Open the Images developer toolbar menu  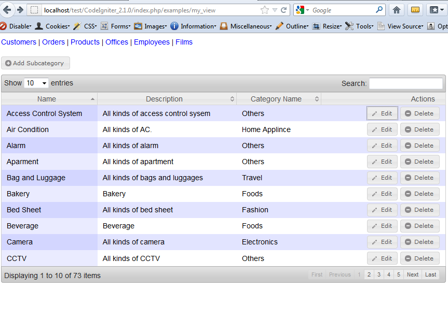(151, 26)
